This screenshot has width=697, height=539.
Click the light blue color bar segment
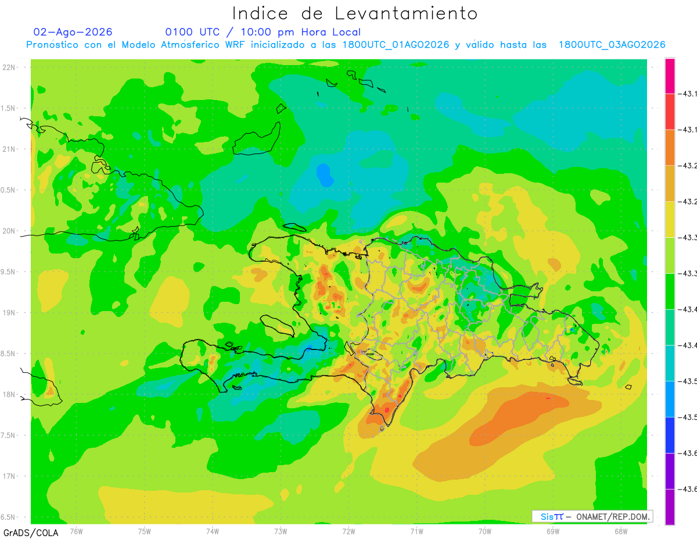point(670,399)
